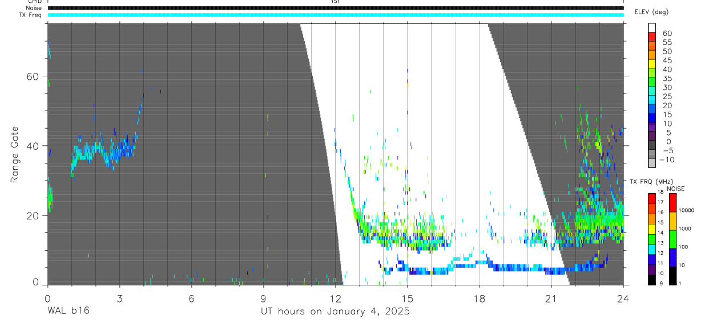Click the CPID value 151

coord(335,2)
